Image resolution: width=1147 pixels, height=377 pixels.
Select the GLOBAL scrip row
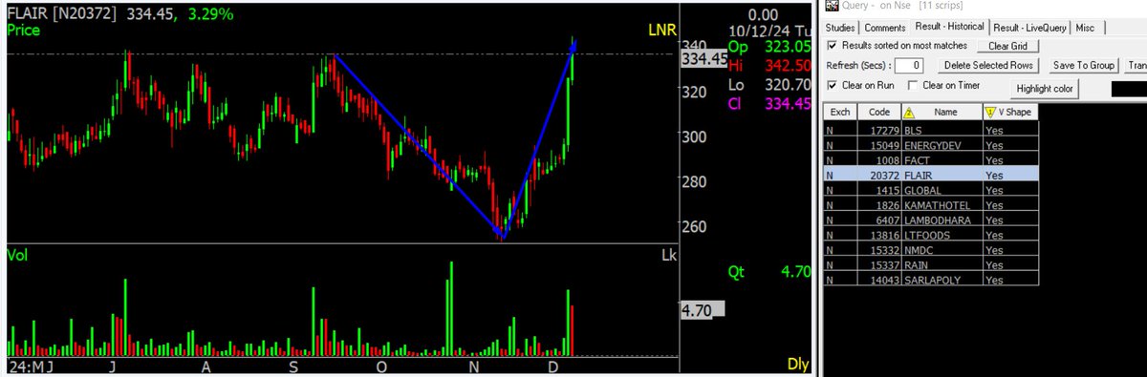click(931, 190)
